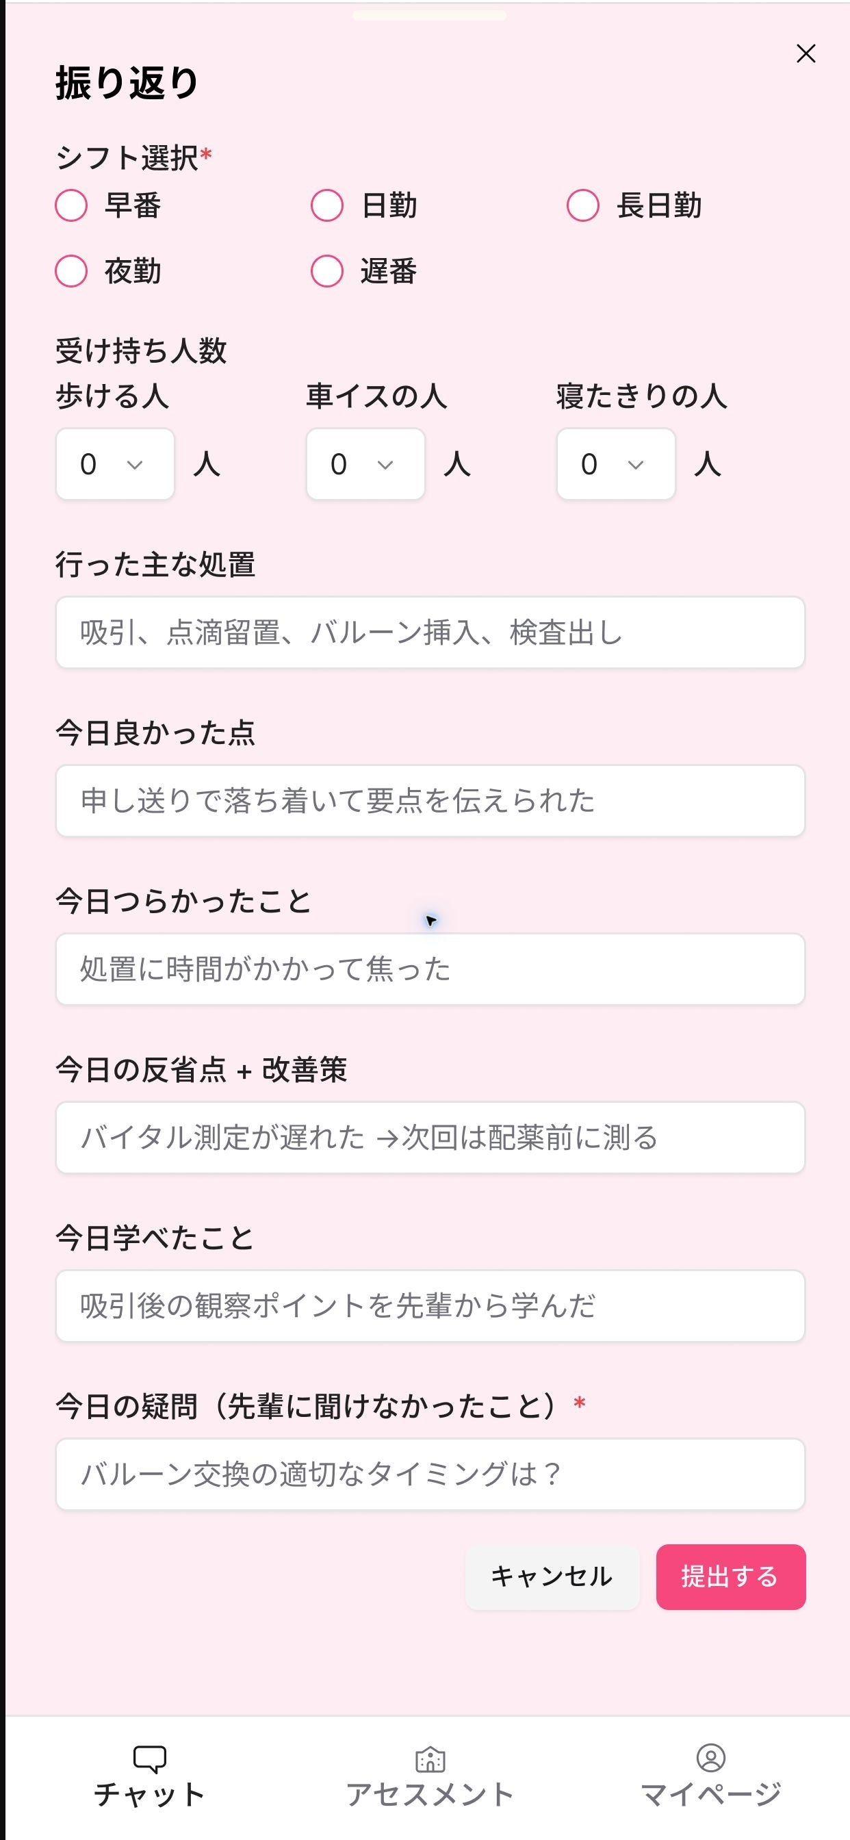Image resolution: width=850 pixels, height=1840 pixels.
Task: Select the 長日勤 radio button
Action: click(583, 206)
